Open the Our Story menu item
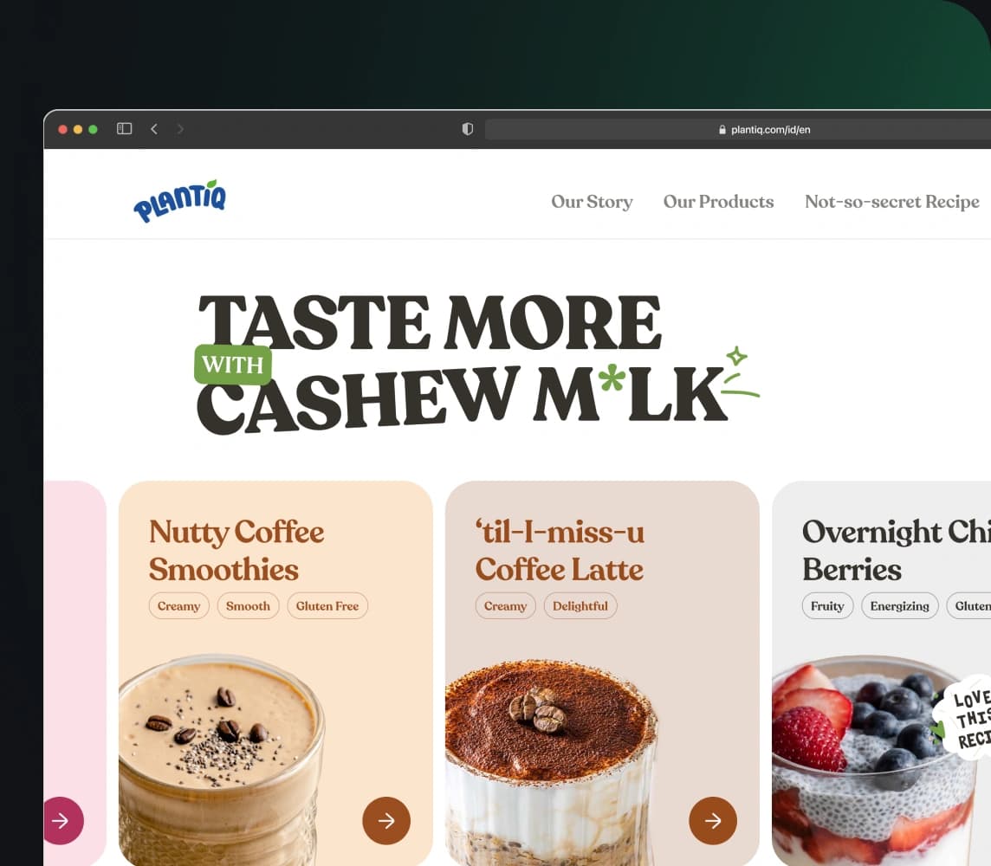Viewport: 991px width, 866px height. (592, 202)
